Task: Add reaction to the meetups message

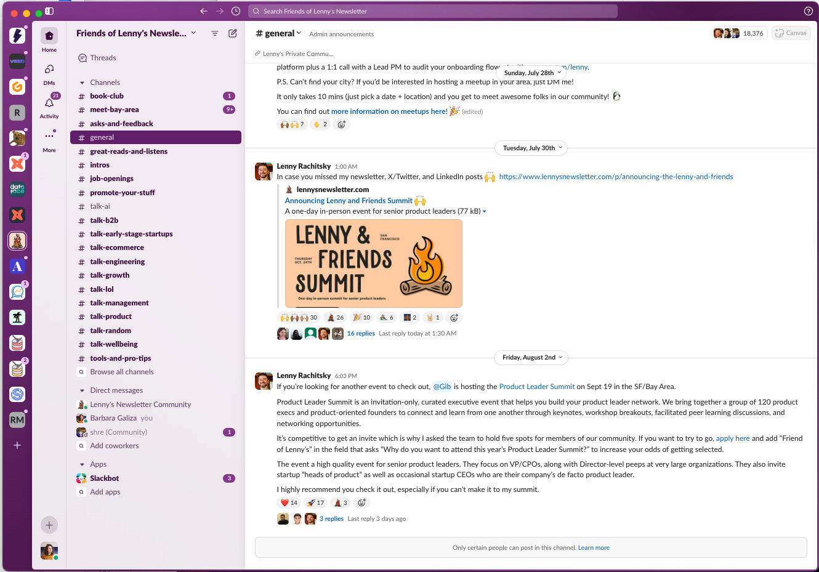Action: click(342, 124)
